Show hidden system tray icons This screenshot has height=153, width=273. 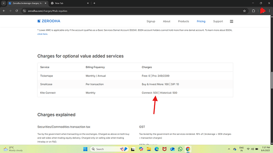point(229,149)
